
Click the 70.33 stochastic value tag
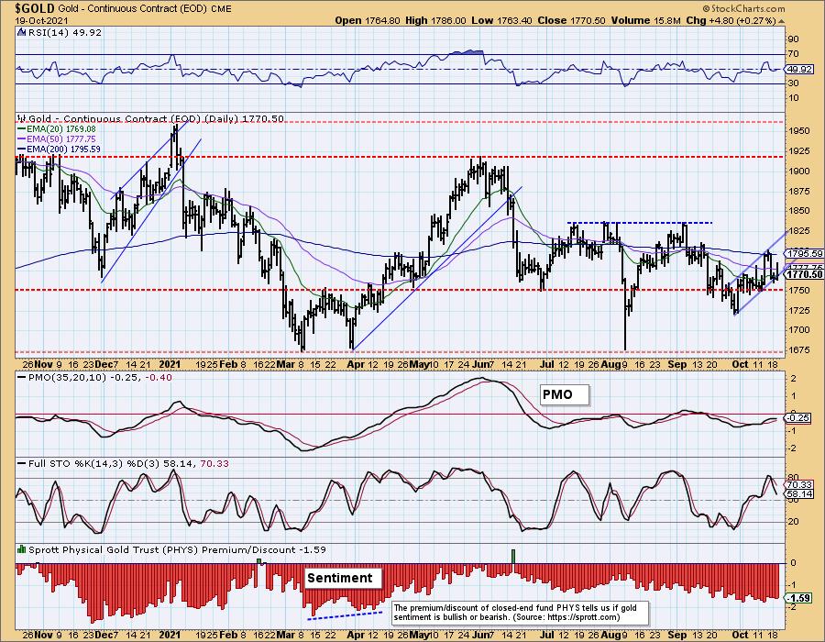coord(799,484)
